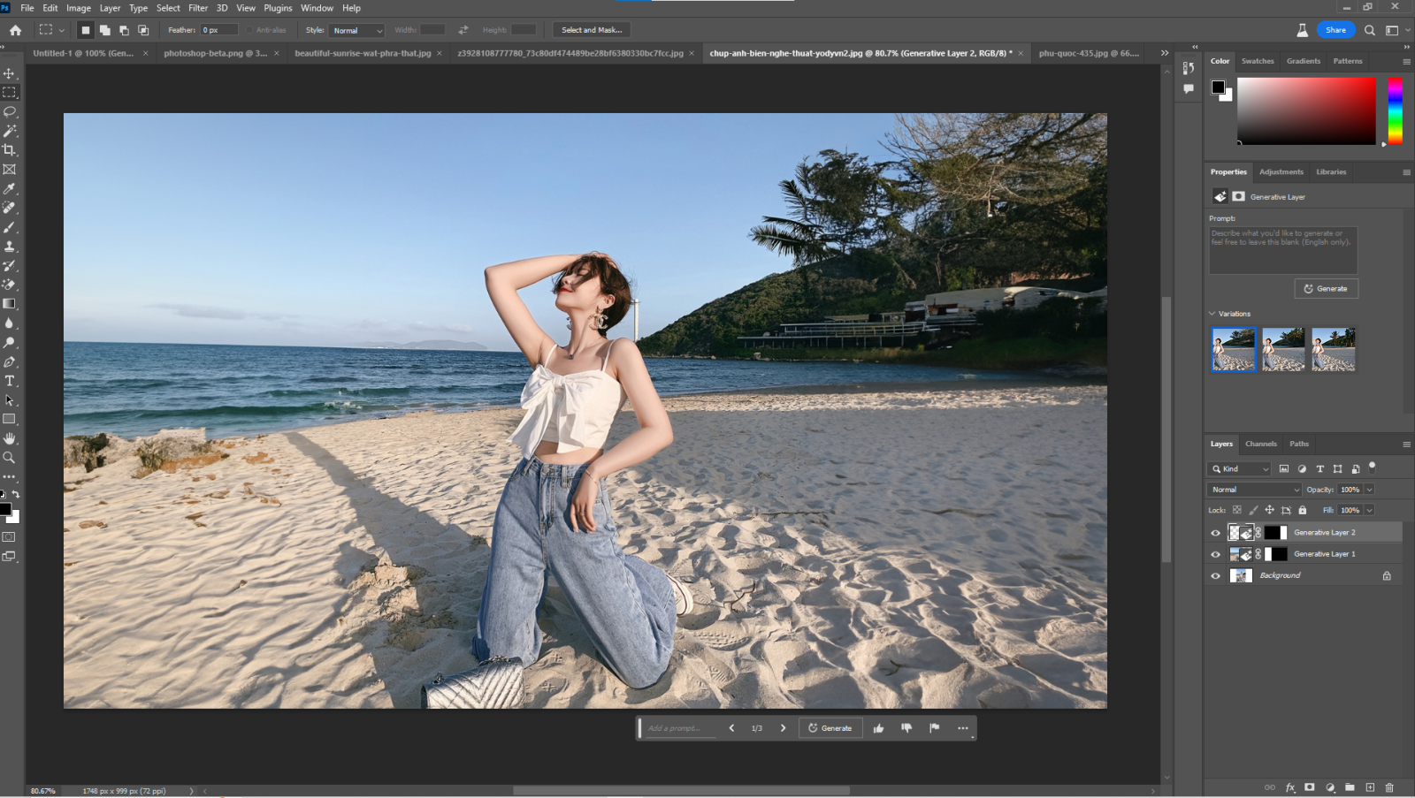Select the Frame tool

tap(10, 170)
